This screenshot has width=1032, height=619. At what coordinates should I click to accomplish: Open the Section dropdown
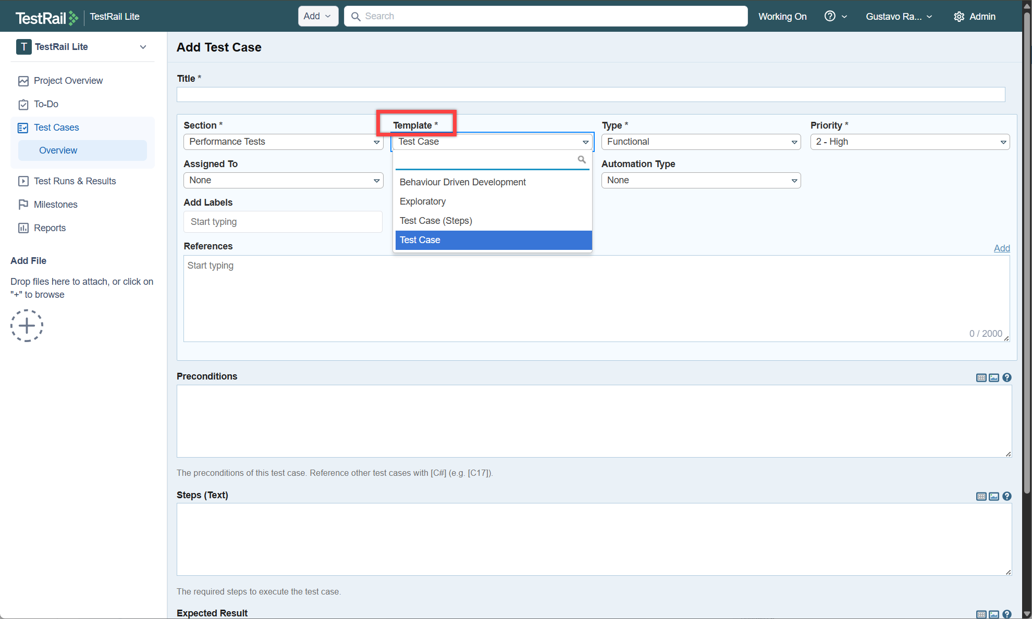283,142
